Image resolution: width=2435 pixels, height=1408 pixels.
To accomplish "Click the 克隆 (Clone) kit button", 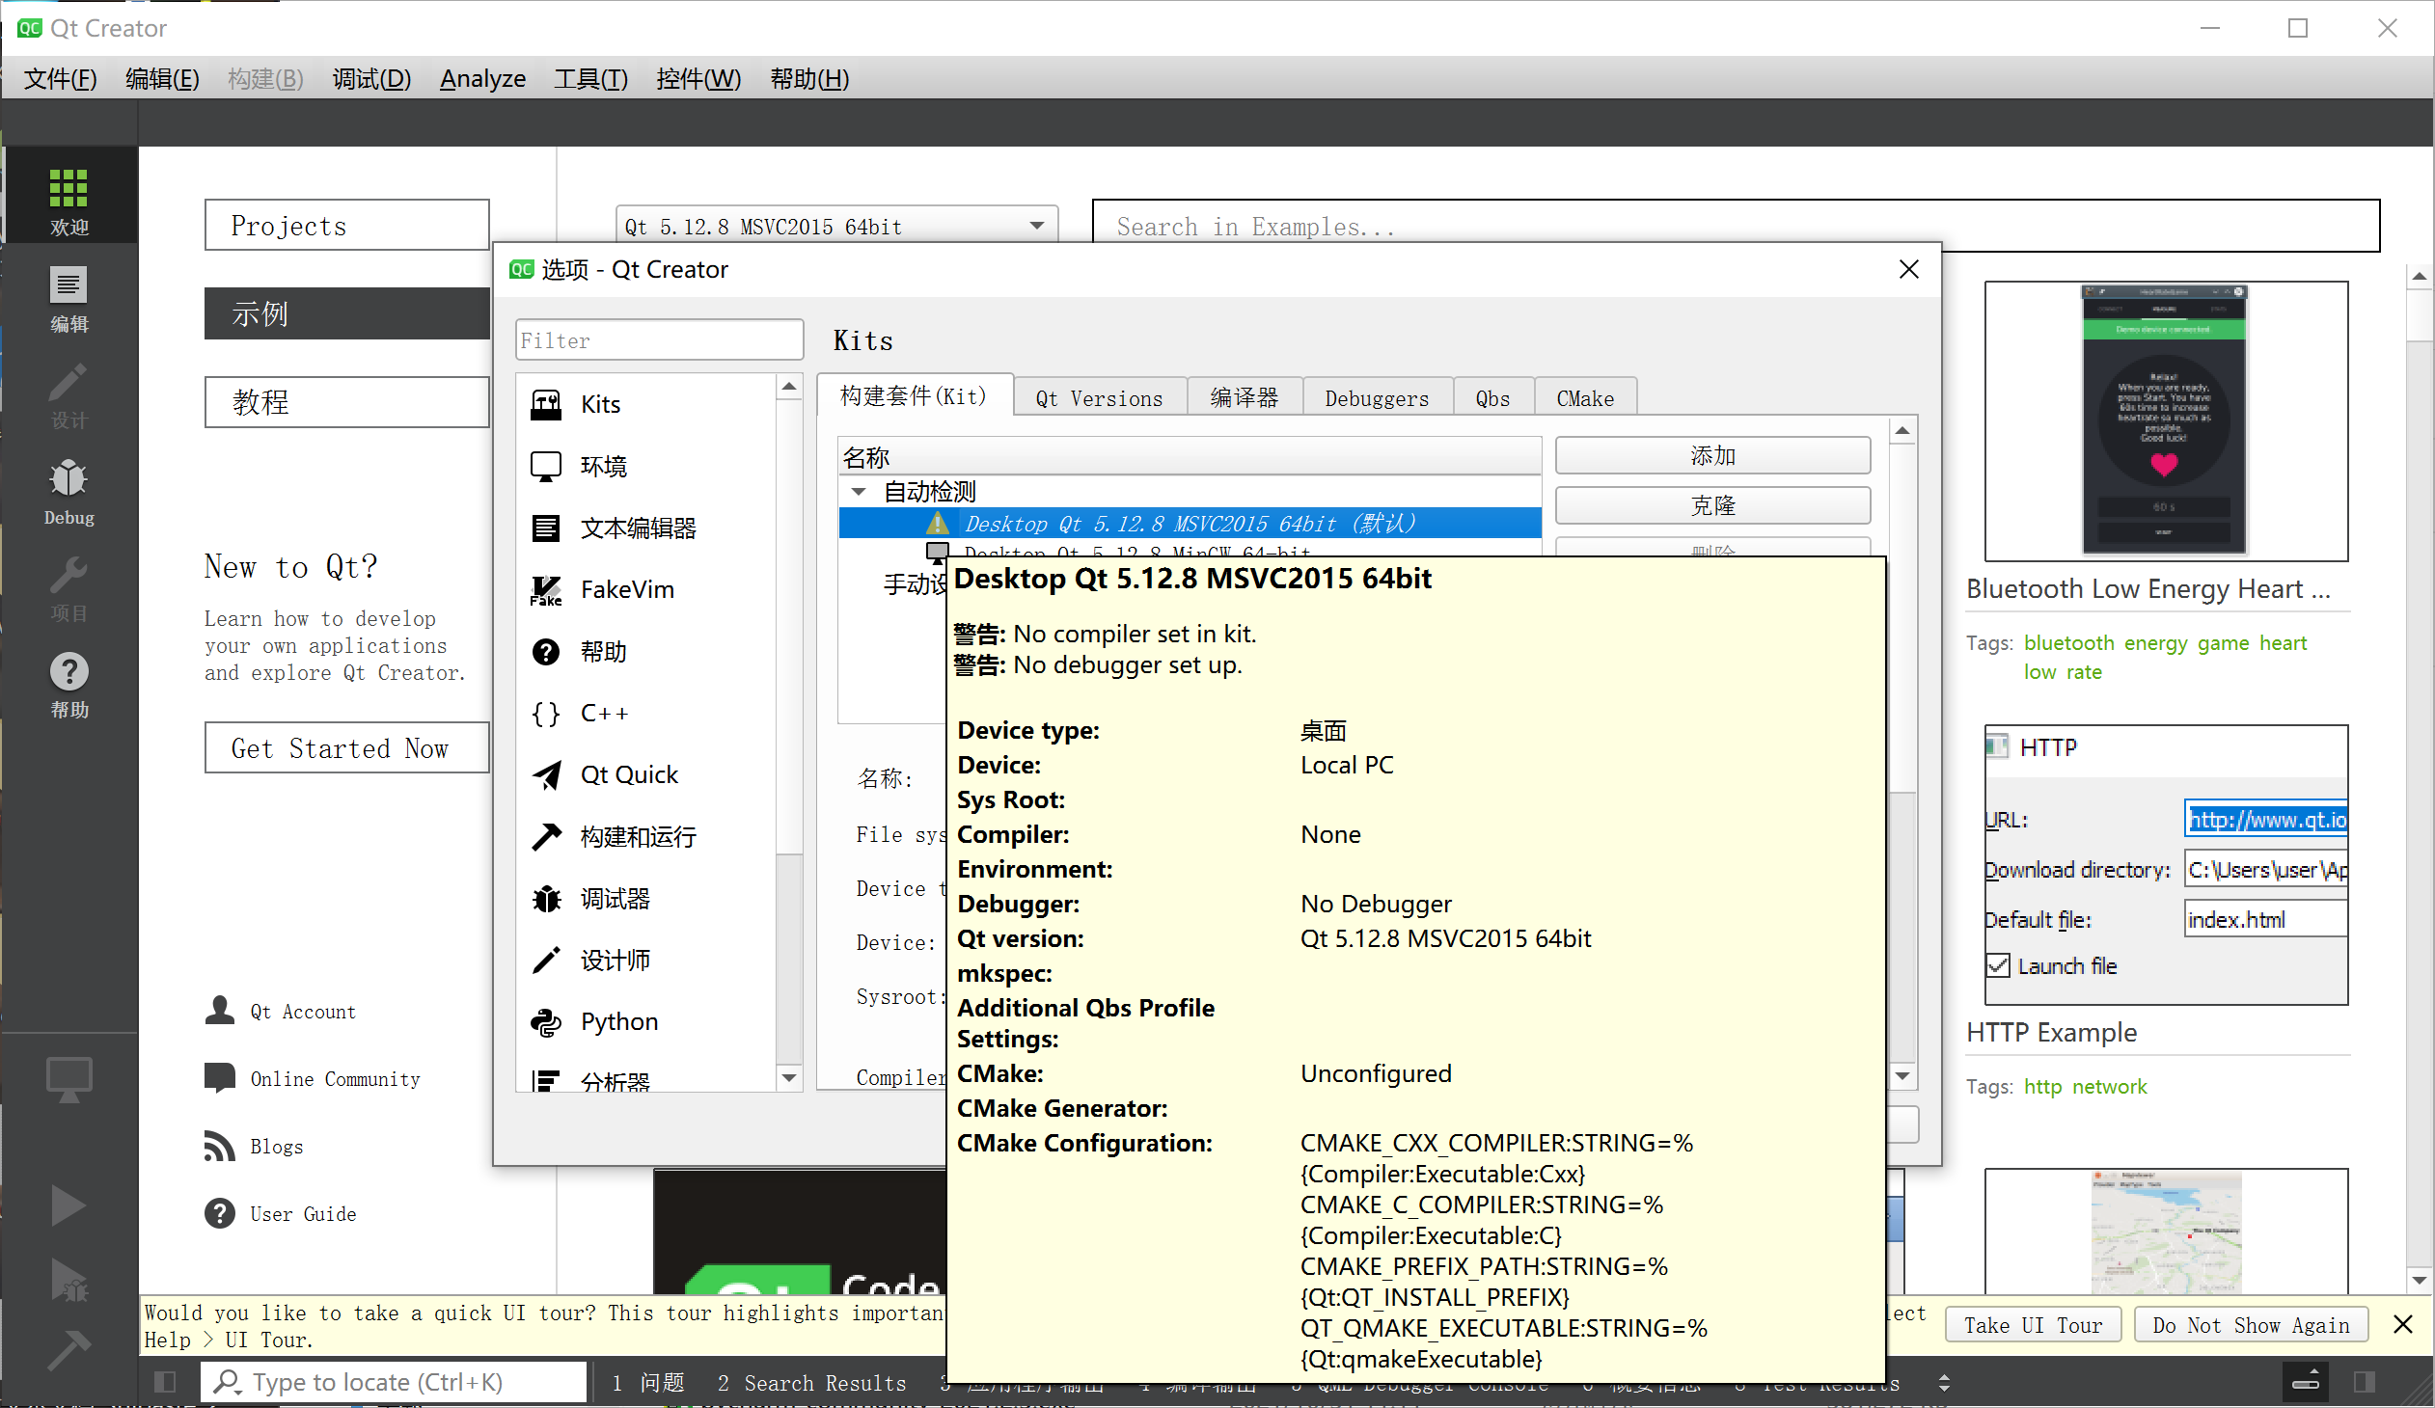I will click(1712, 506).
